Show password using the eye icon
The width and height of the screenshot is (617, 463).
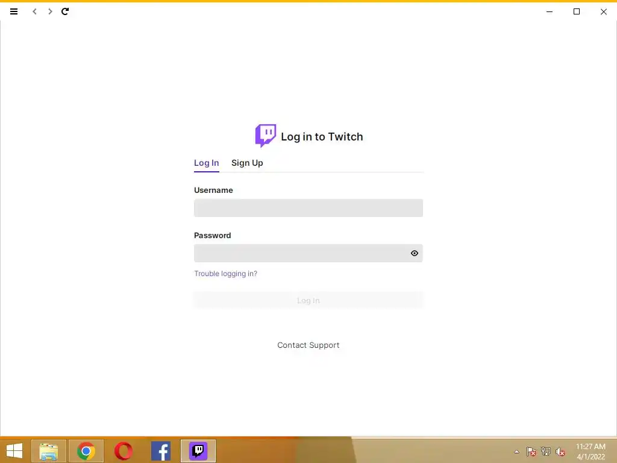coord(415,253)
